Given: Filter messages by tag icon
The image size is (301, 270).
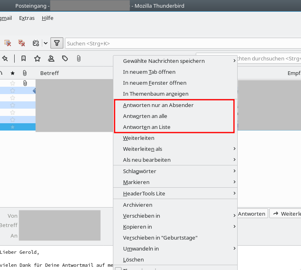Looking at the screenshot, I should click(x=65, y=59).
